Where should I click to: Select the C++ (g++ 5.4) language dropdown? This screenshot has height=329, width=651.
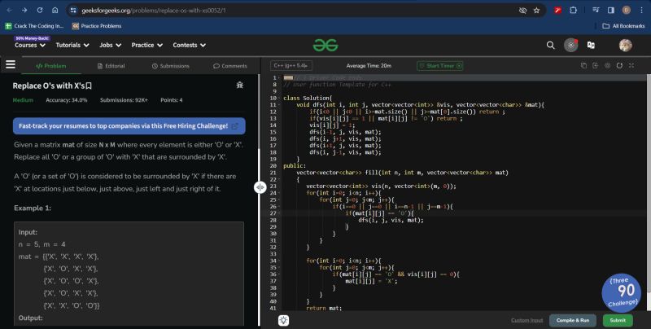pyautogui.click(x=291, y=65)
